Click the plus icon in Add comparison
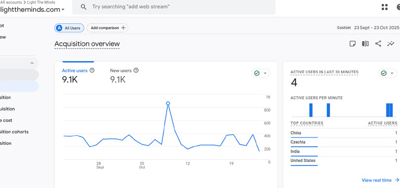 point(123,28)
